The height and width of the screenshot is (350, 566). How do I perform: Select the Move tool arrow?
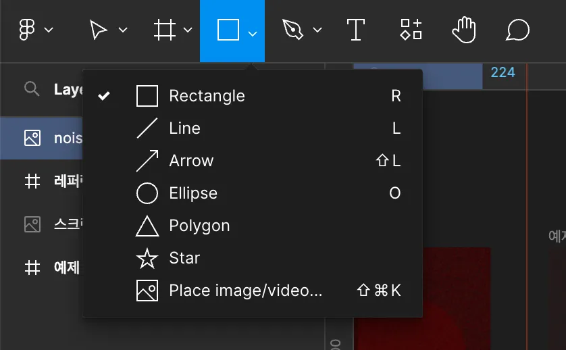99,30
